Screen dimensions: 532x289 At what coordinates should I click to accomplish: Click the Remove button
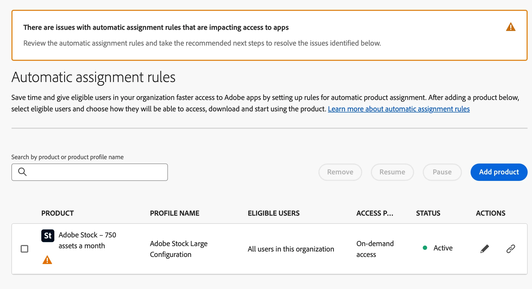340,172
